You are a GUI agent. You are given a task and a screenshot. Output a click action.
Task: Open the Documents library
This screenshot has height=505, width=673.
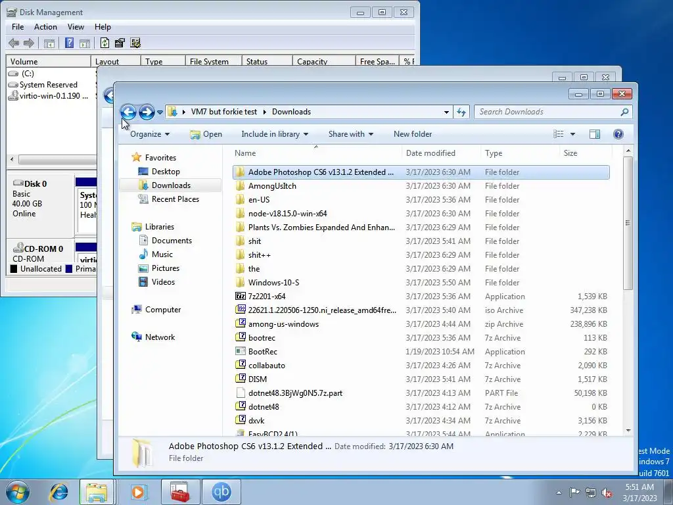(x=172, y=241)
